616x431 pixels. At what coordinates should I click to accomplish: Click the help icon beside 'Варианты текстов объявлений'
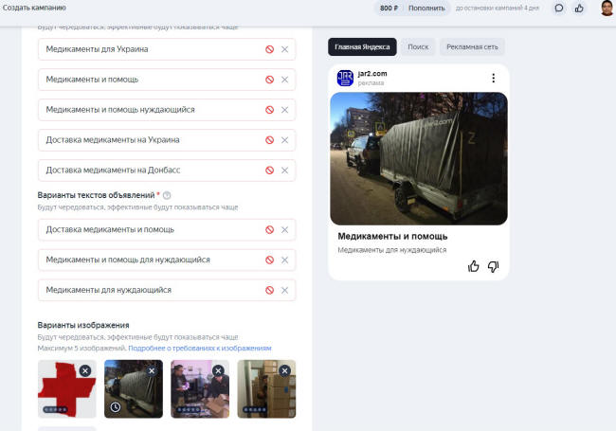click(x=167, y=195)
